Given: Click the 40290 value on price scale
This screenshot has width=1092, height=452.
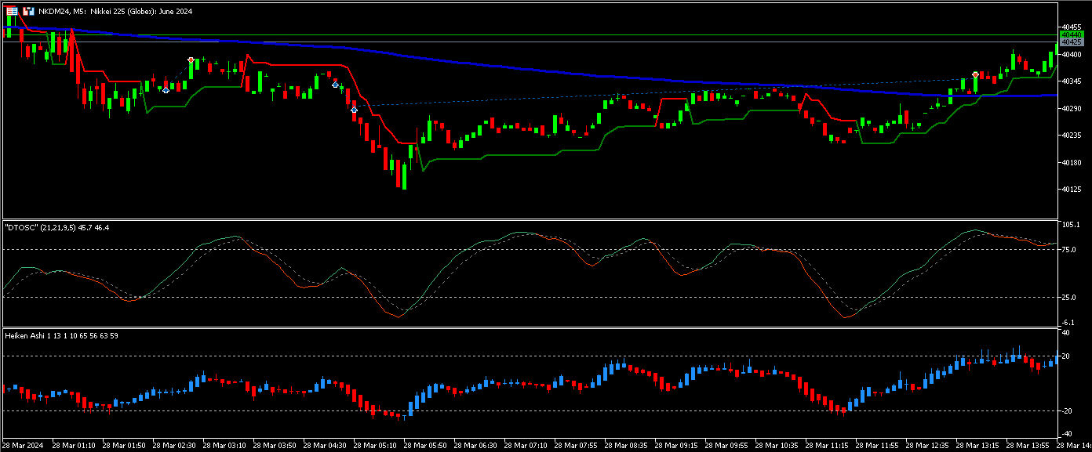Looking at the screenshot, I should pyautogui.click(x=1071, y=109).
